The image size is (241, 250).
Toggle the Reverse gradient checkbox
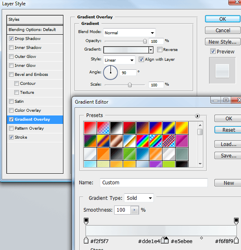pos(160,50)
